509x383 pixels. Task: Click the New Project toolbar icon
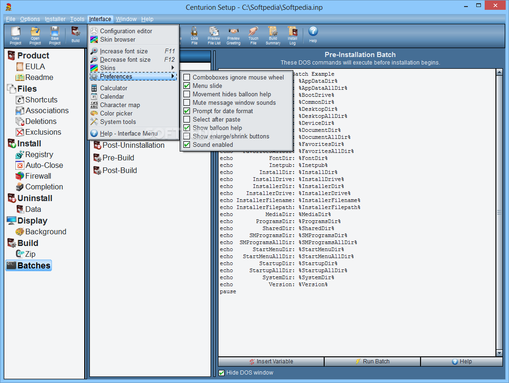(15, 36)
